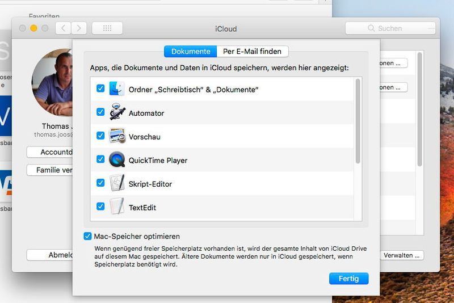
Task: Go forward with the right chevron
Action: (x=79, y=28)
